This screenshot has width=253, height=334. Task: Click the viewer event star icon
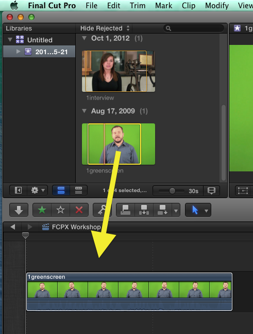pos(237,28)
